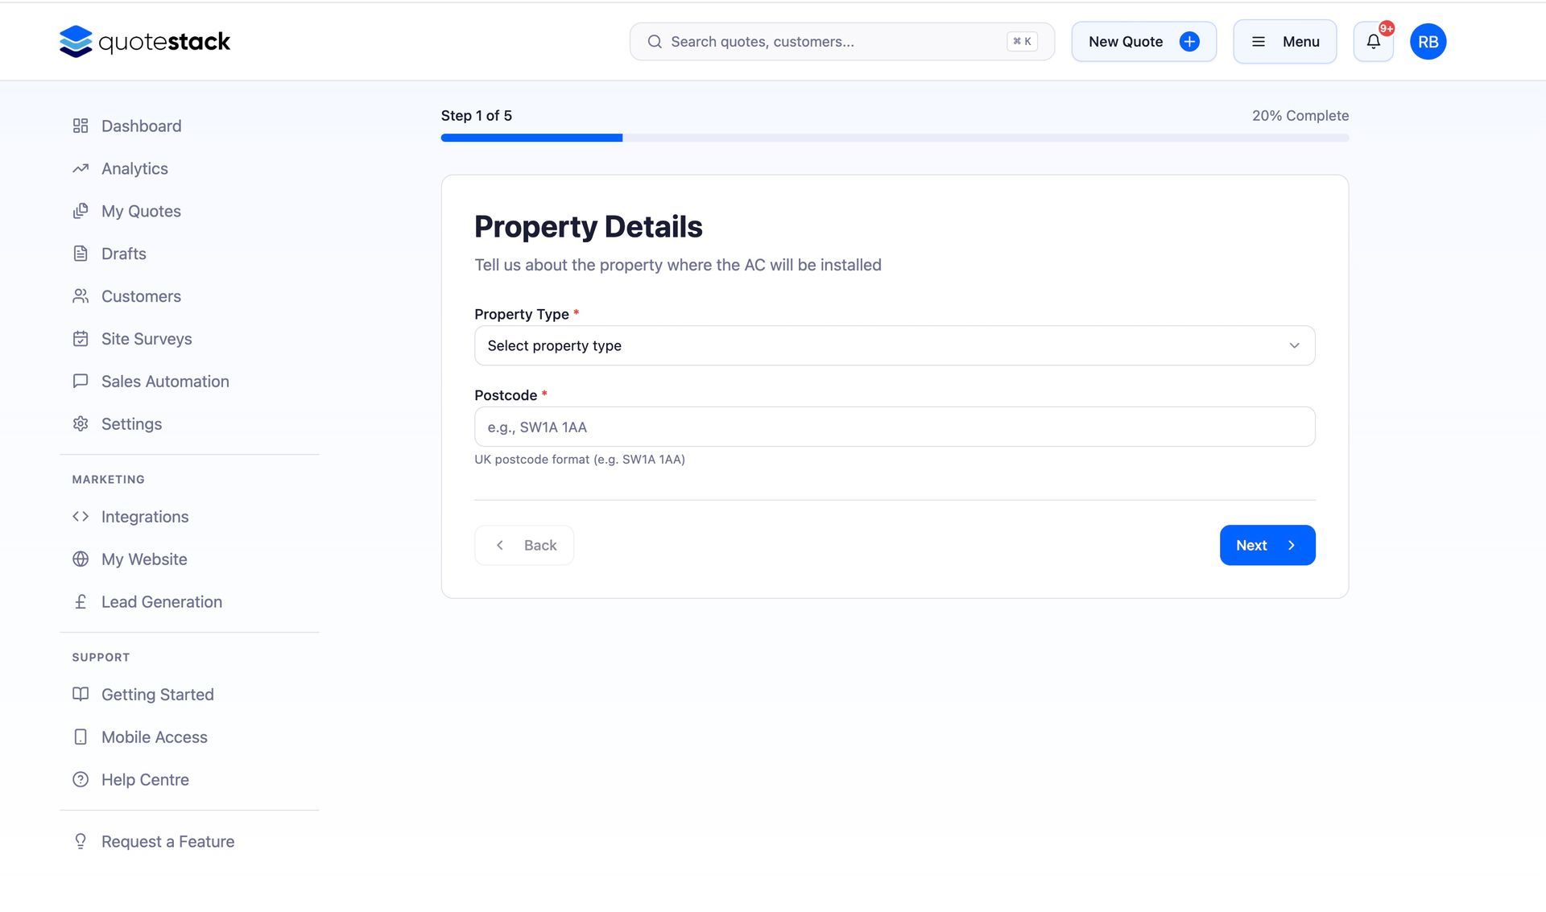Focus the Postcode input field

[894, 427]
